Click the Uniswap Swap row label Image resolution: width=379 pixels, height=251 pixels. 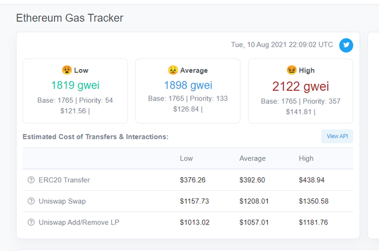[62, 201]
